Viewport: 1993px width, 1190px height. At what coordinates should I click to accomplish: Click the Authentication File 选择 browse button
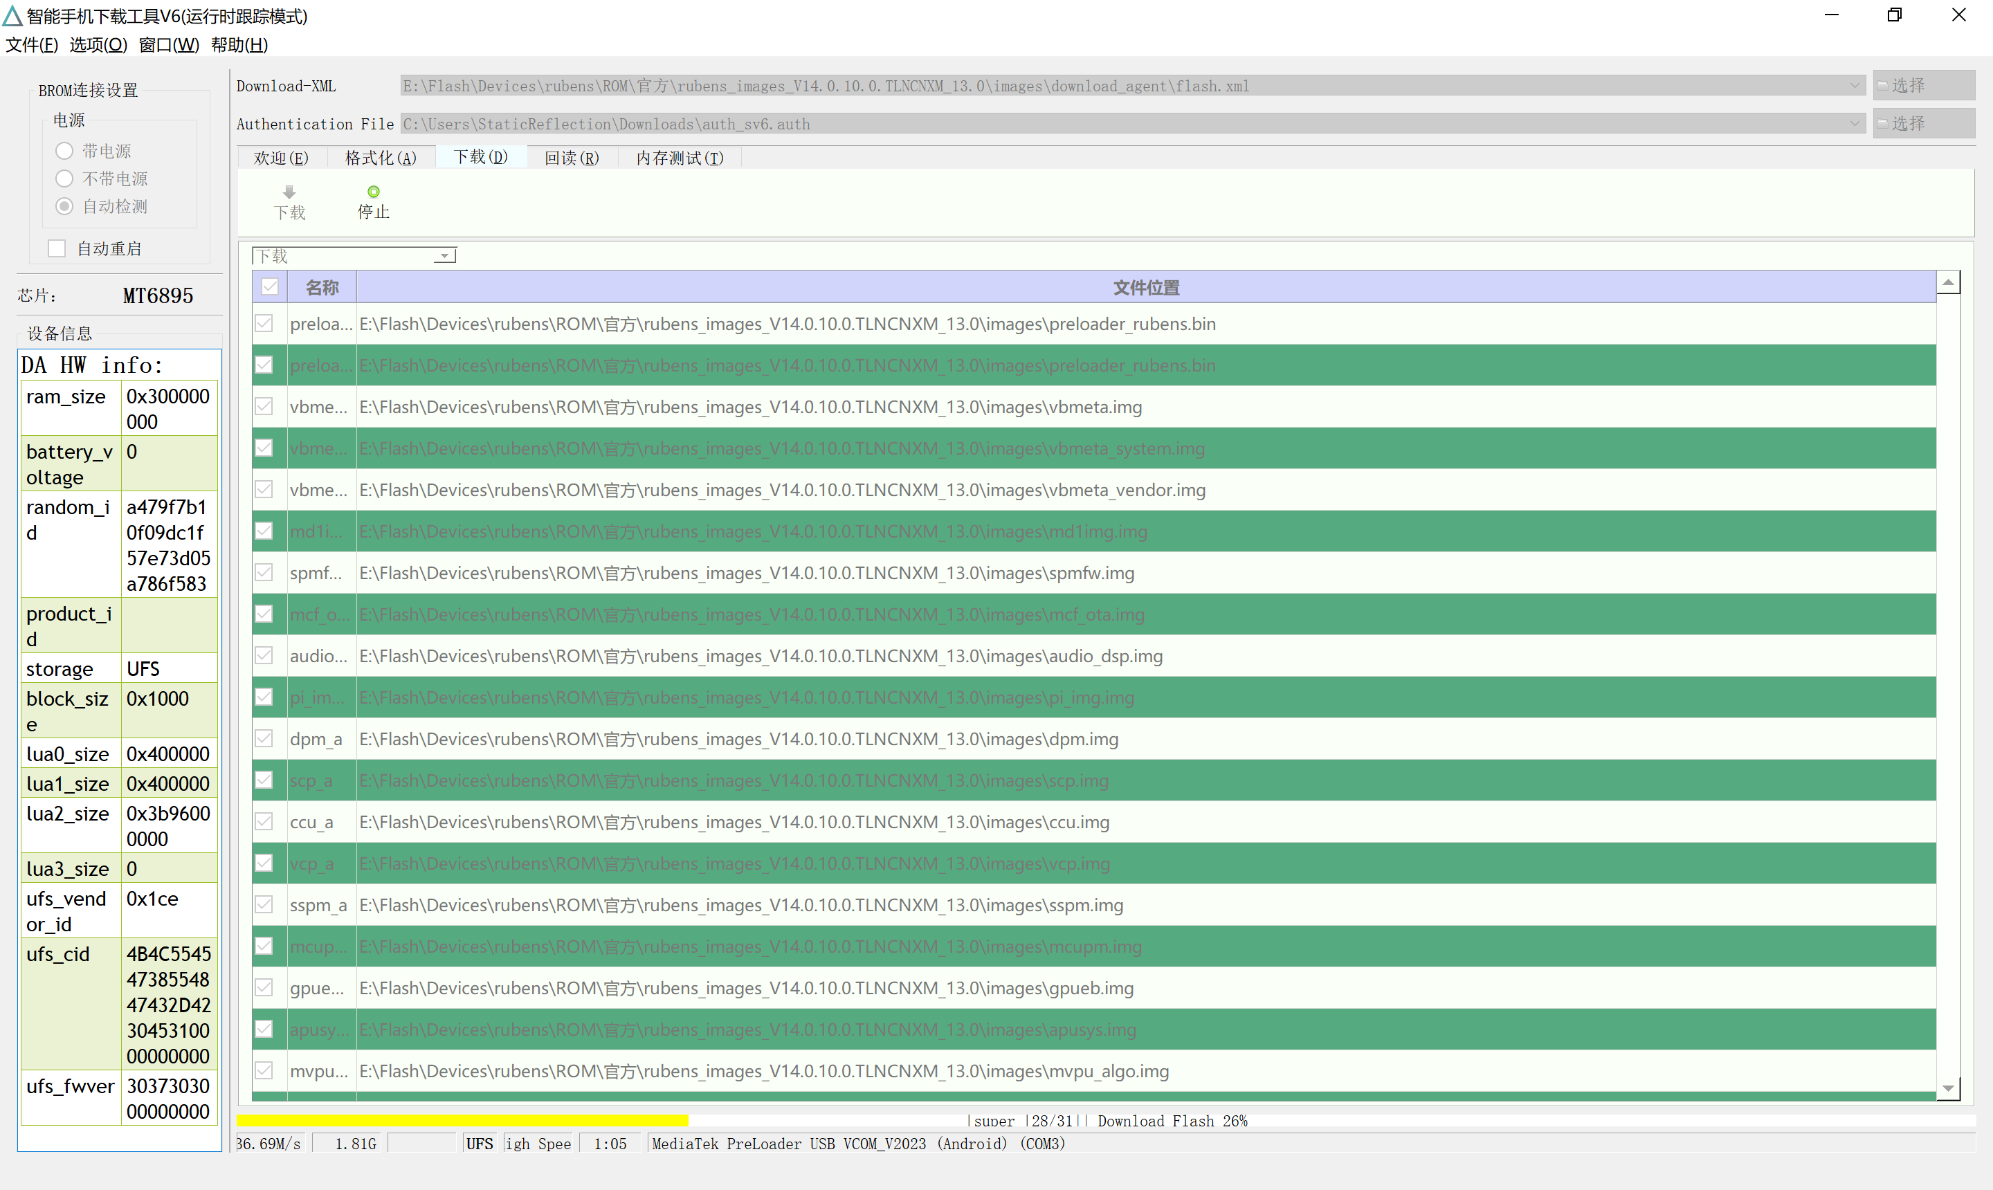1924,123
